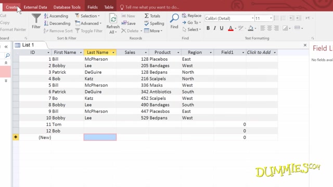Click the cell containing Placesbos

(165, 111)
